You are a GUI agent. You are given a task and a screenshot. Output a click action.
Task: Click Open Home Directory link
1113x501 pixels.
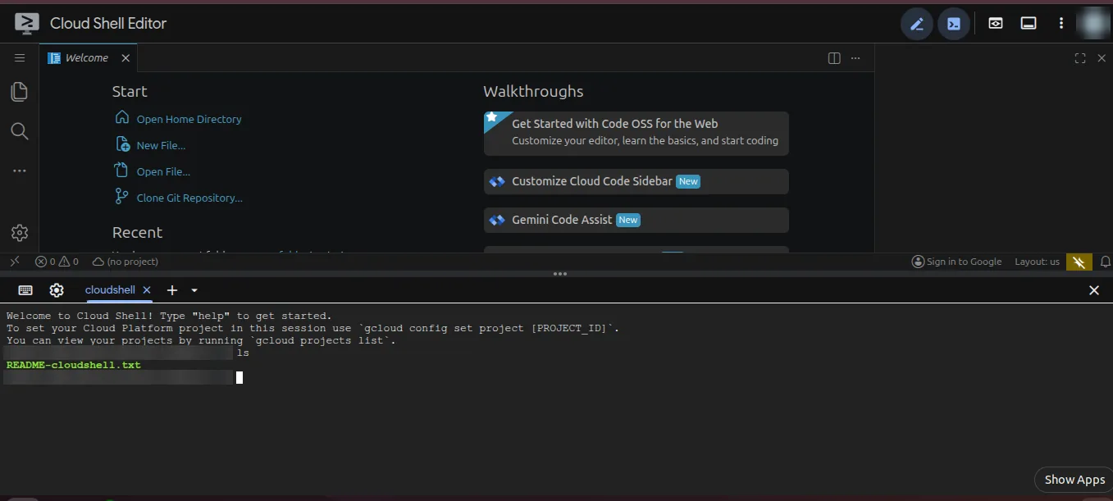(189, 119)
